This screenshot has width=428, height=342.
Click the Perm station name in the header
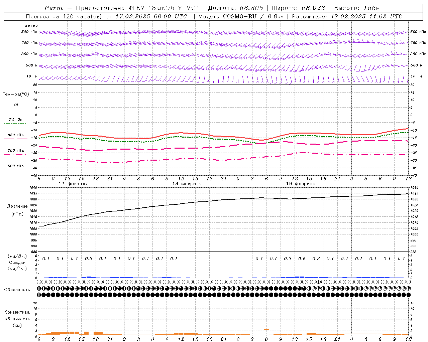pos(53,8)
